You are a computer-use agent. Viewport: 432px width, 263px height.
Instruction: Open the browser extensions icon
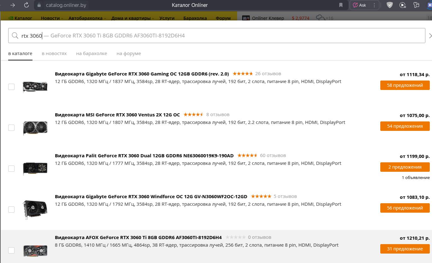tap(416, 5)
